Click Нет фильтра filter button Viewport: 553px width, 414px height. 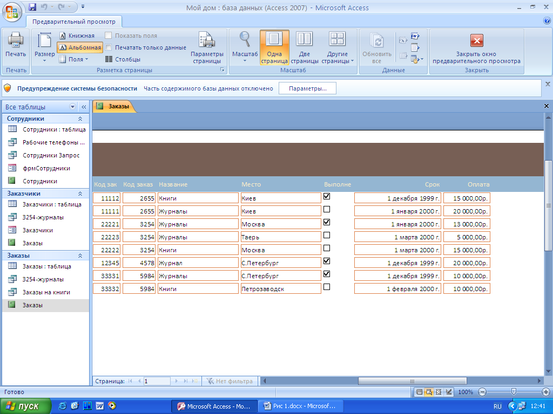230,381
